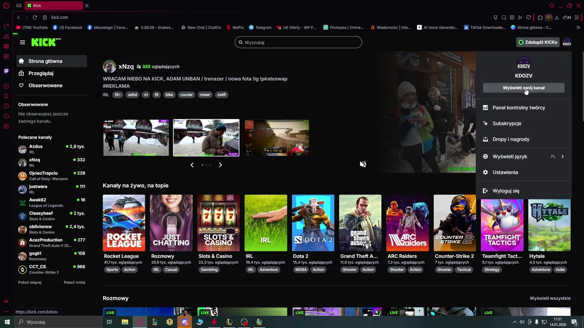
Task: Click Classybeef avatar in recommended channels
Action: 22,216
